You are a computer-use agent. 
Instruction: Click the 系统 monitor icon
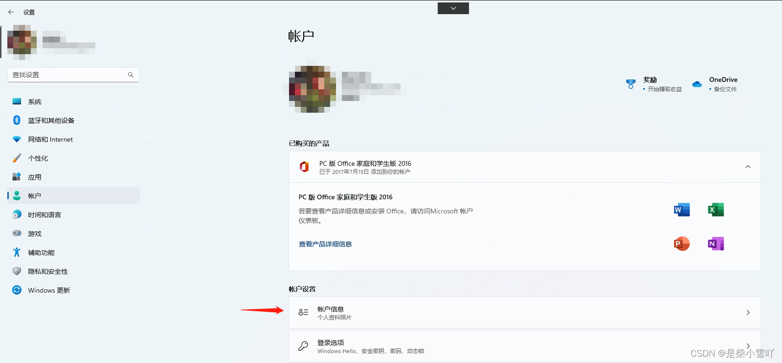pos(17,101)
